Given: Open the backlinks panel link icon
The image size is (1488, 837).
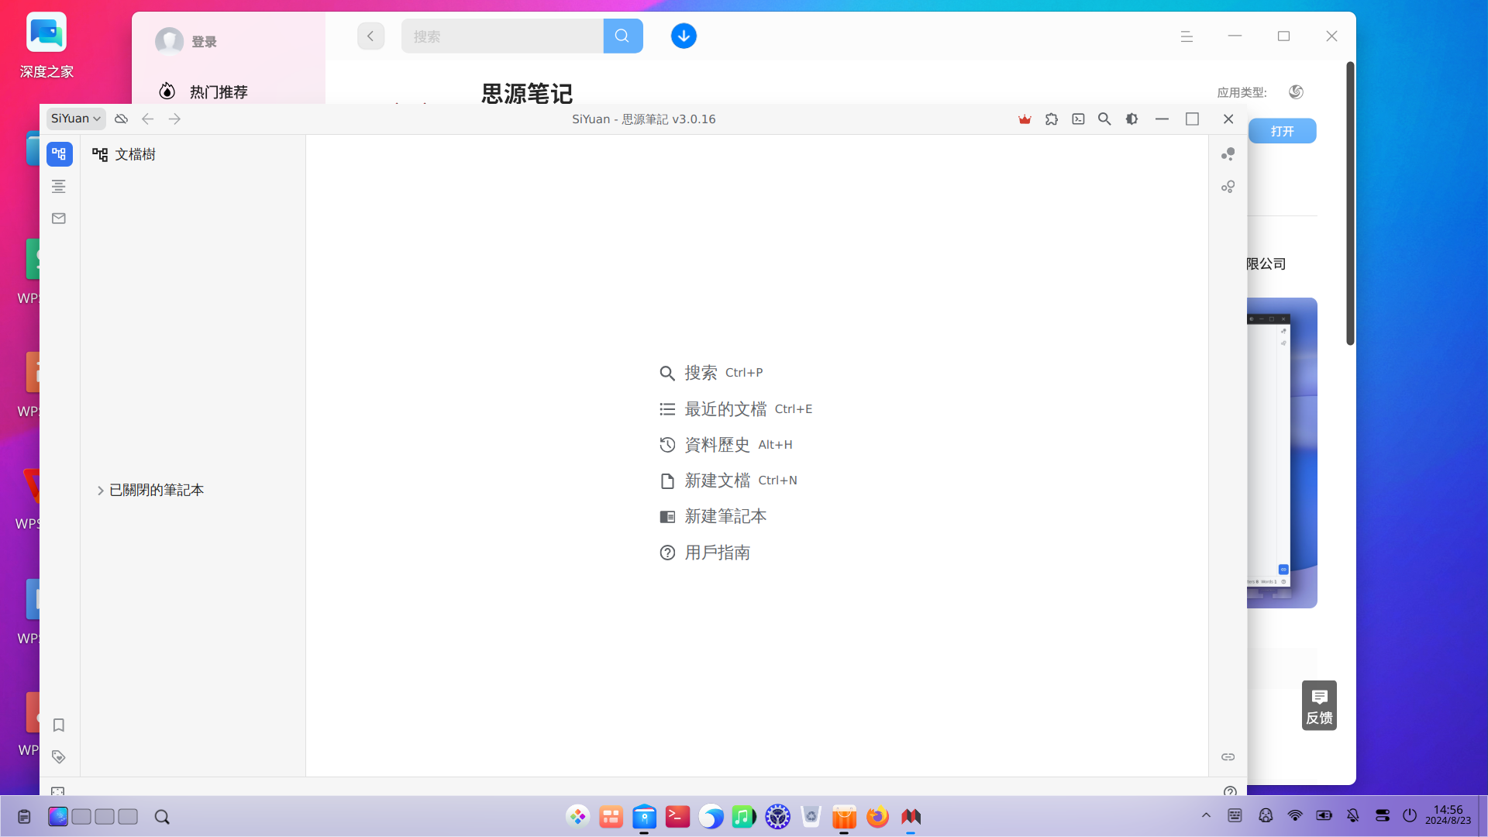Looking at the screenshot, I should point(1228,757).
